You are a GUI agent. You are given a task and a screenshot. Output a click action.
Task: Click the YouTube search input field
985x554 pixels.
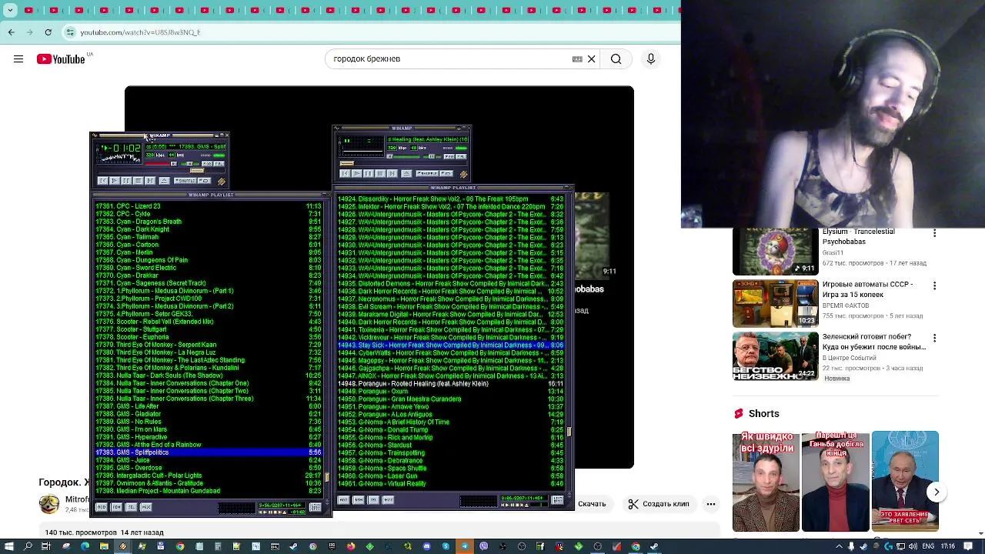click(x=450, y=58)
